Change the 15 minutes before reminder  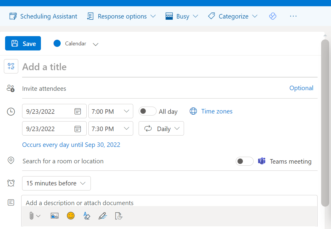[x=56, y=183]
